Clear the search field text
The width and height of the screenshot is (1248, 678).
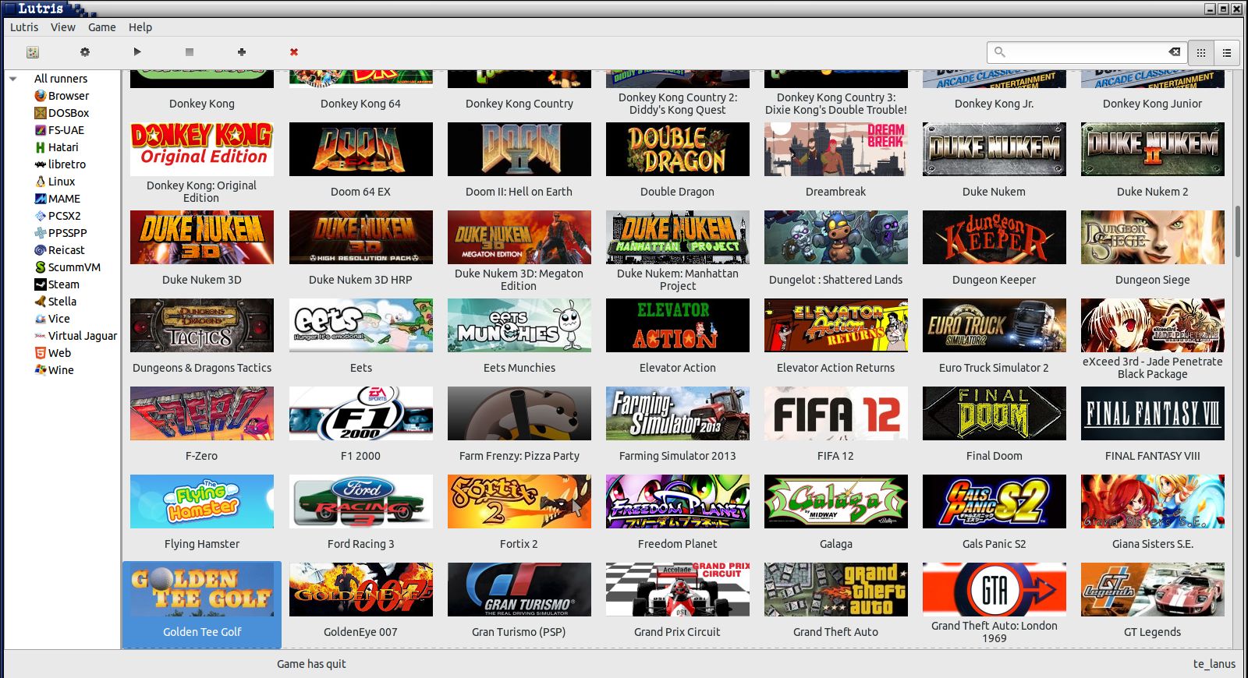1174,52
